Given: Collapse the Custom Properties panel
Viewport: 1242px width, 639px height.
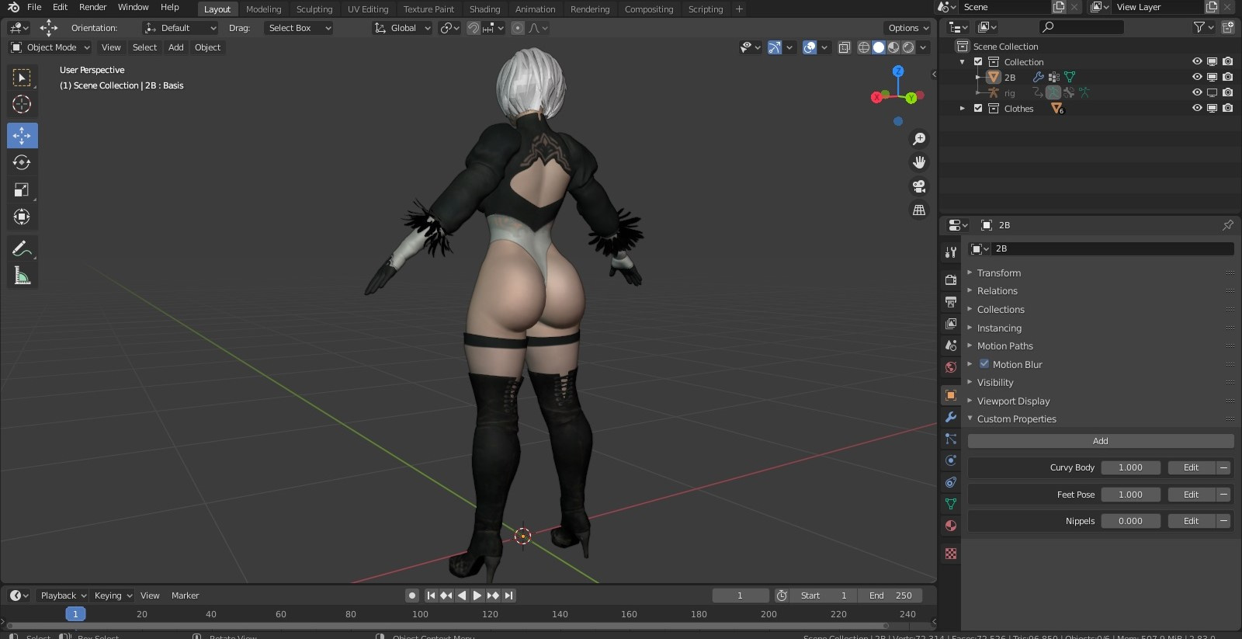Looking at the screenshot, I should pyautogui.click(x=1017, y=419).
